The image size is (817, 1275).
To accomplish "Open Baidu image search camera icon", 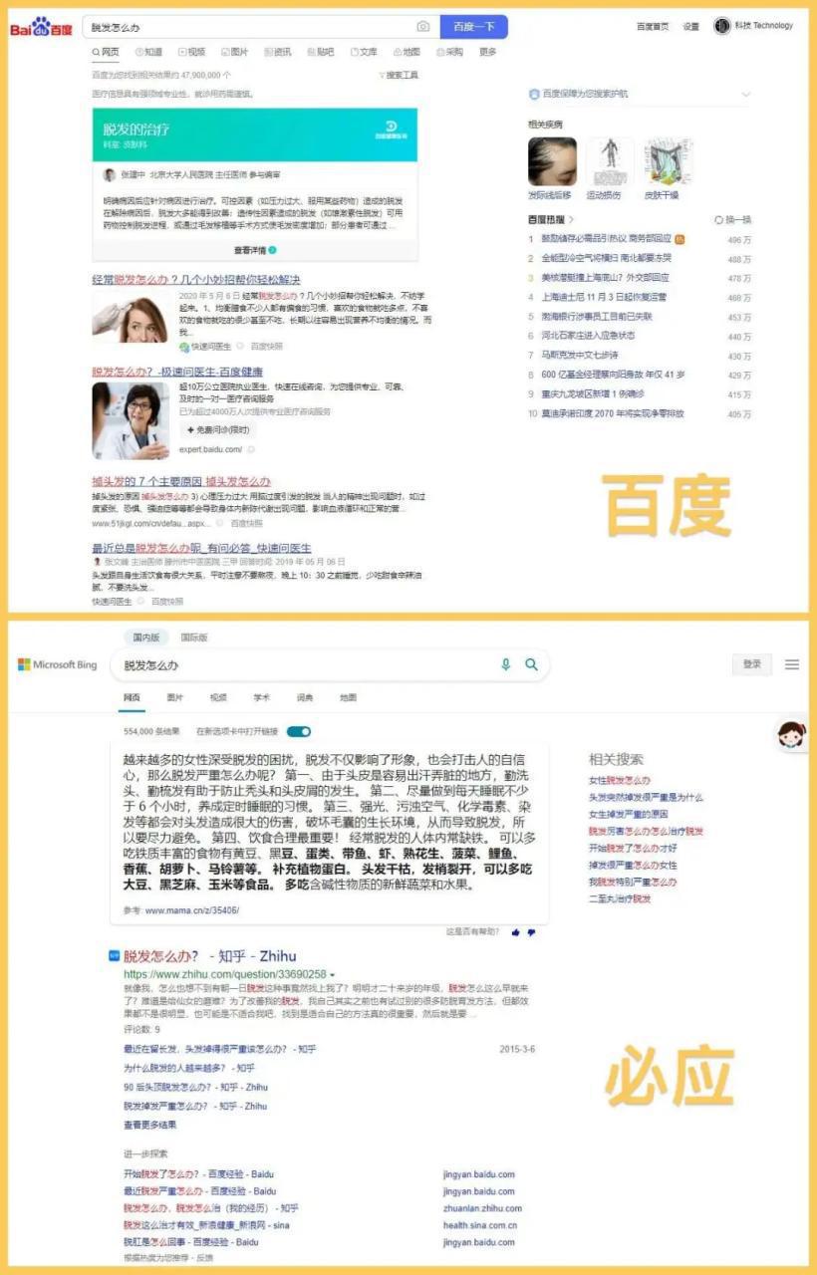I will (x=423, y=27).
